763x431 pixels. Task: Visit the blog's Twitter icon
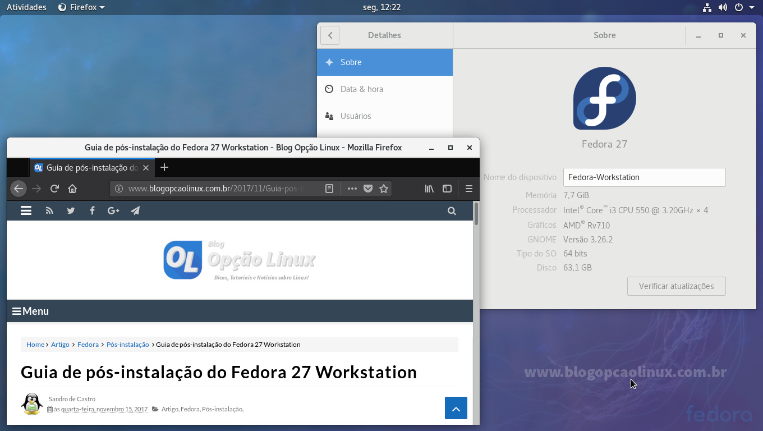pos(71,210)
